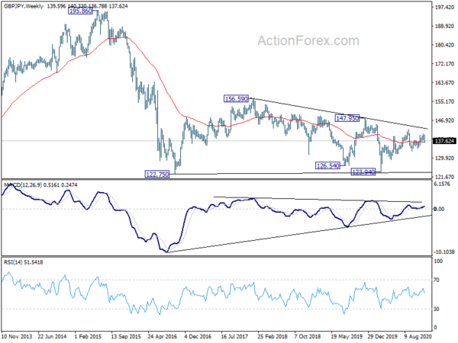
Task: Select the 13 Sep 2015 date label
Action: 126,336
